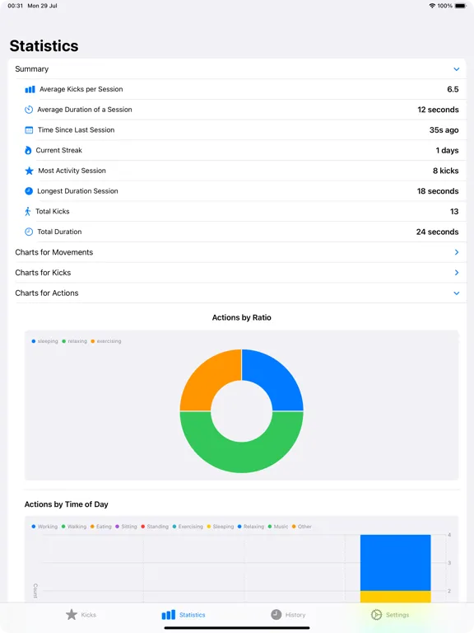Click the Statistics page heading
The height and width of the screenshot is (633, 474).
44,46
